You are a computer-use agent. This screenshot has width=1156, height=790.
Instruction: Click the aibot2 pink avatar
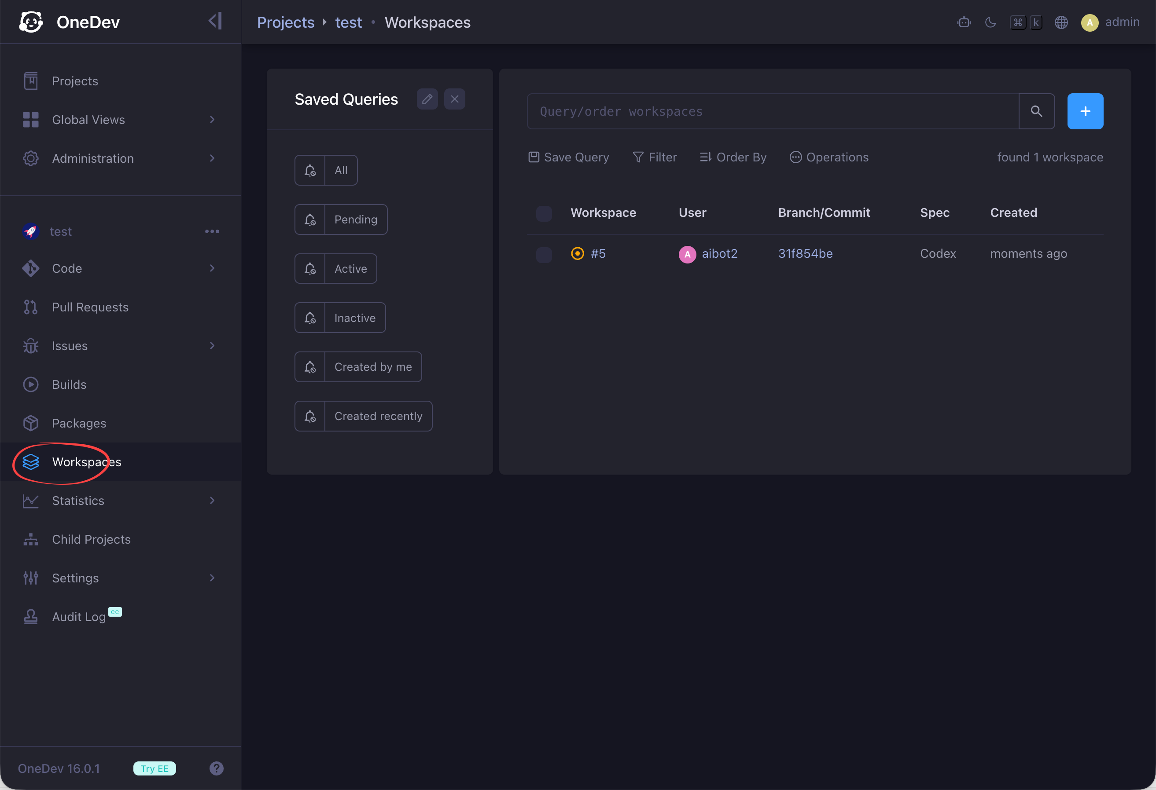click(687, 255)
